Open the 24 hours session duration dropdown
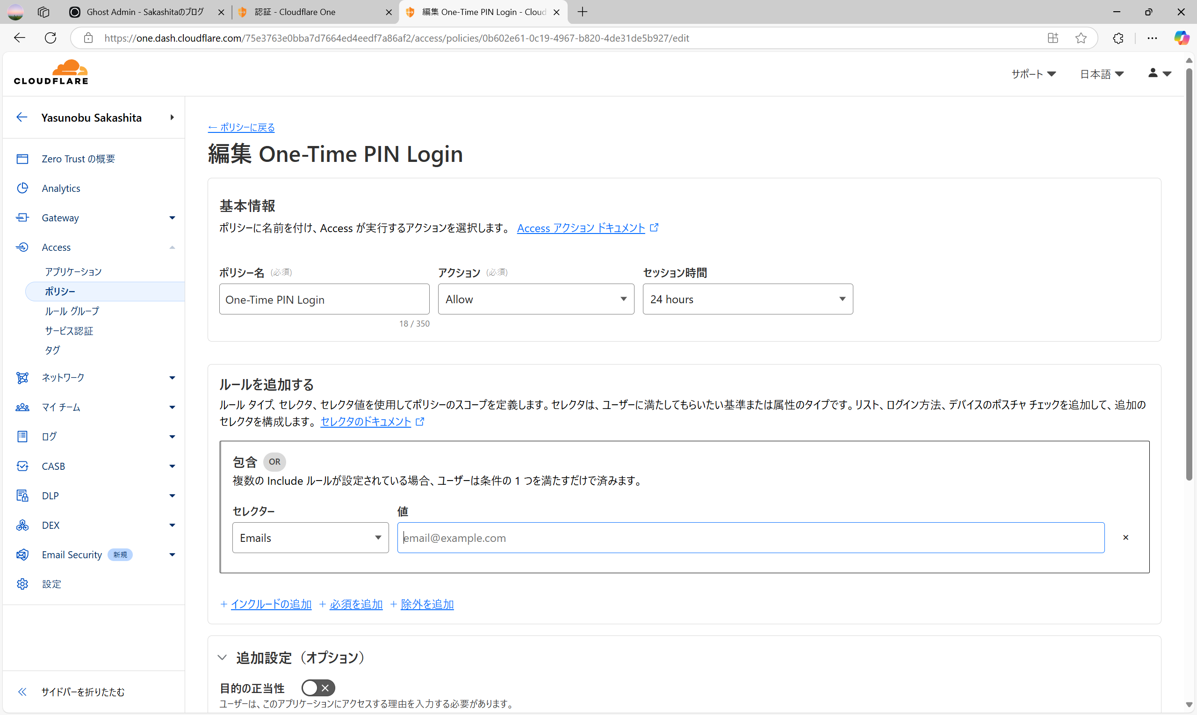This screenshot has height=715, width=1197. (748, 299)
